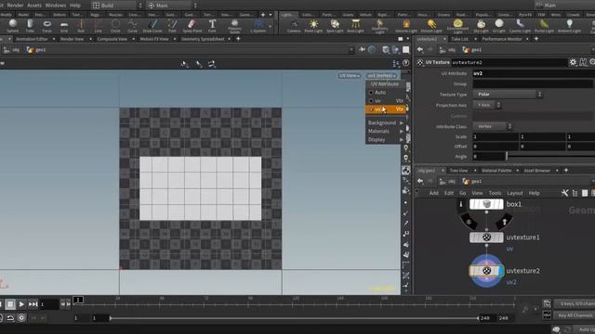This screenshot has width=595, height=334.
Task: Select the Font shelf tool
Action: (212, 26)
